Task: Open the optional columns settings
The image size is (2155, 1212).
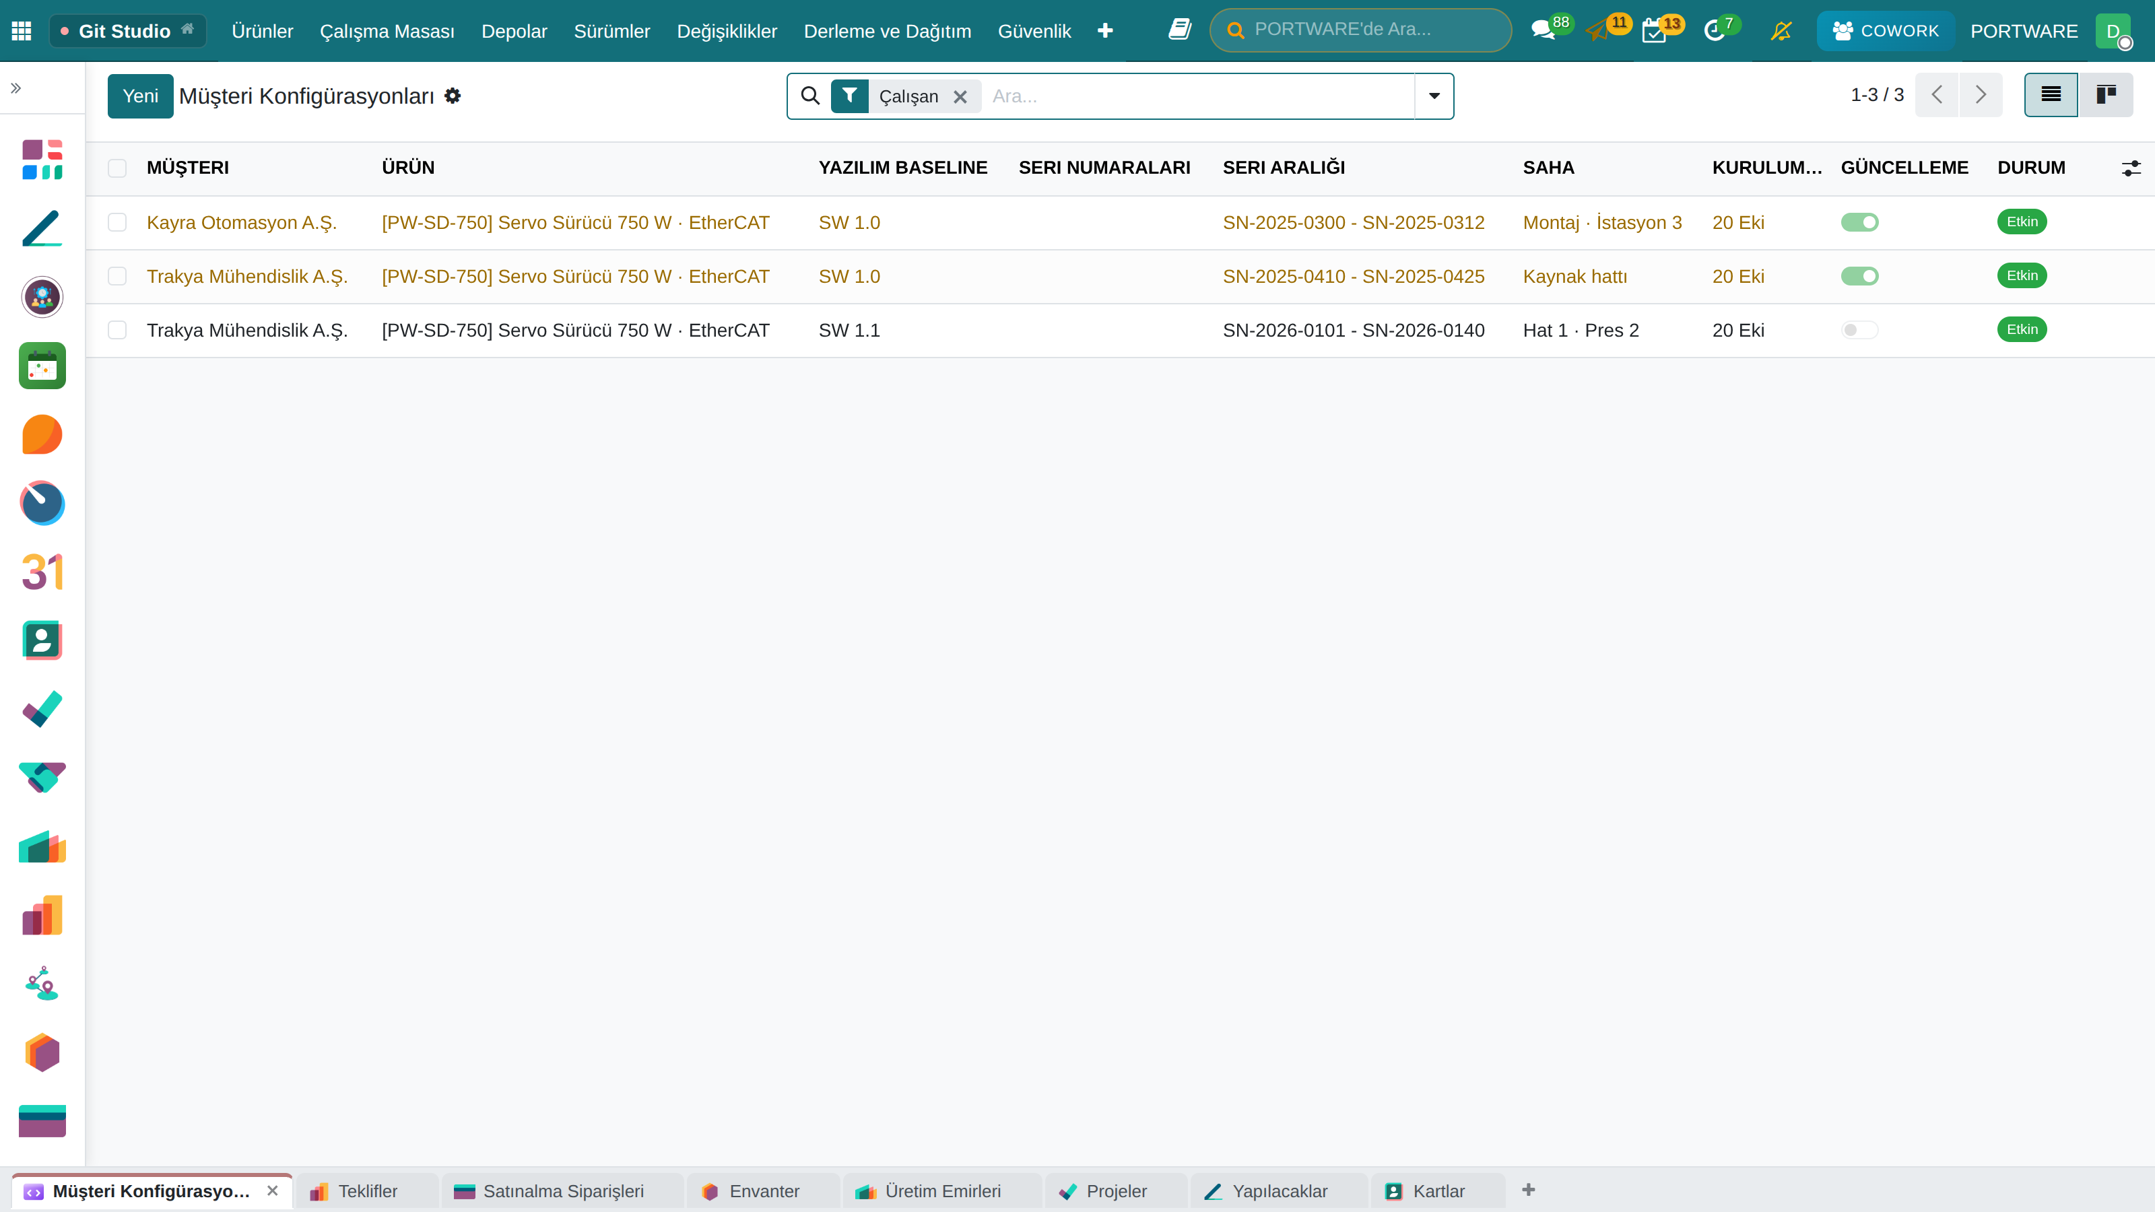Action: coord(2131,168)
